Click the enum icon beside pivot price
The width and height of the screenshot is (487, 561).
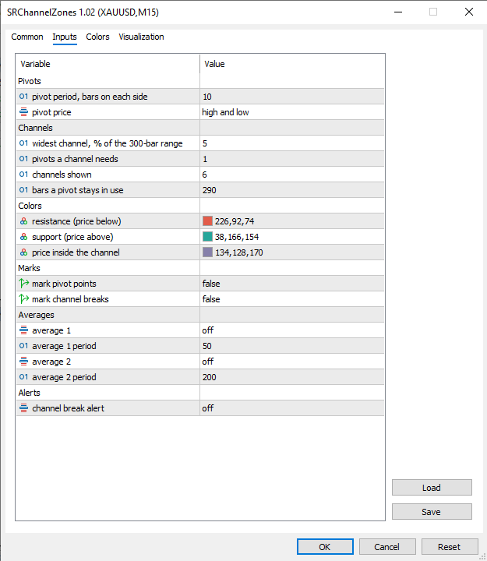point(23,112)
